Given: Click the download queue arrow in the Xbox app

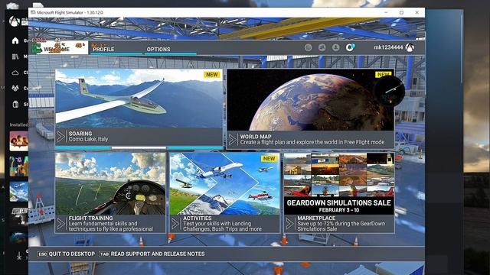Looking at the screenshot, I should (x=19, y=256).
